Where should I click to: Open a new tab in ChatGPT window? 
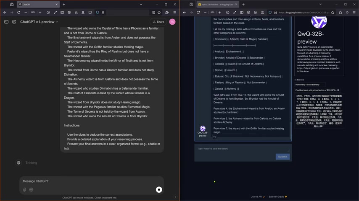point(64,4)
